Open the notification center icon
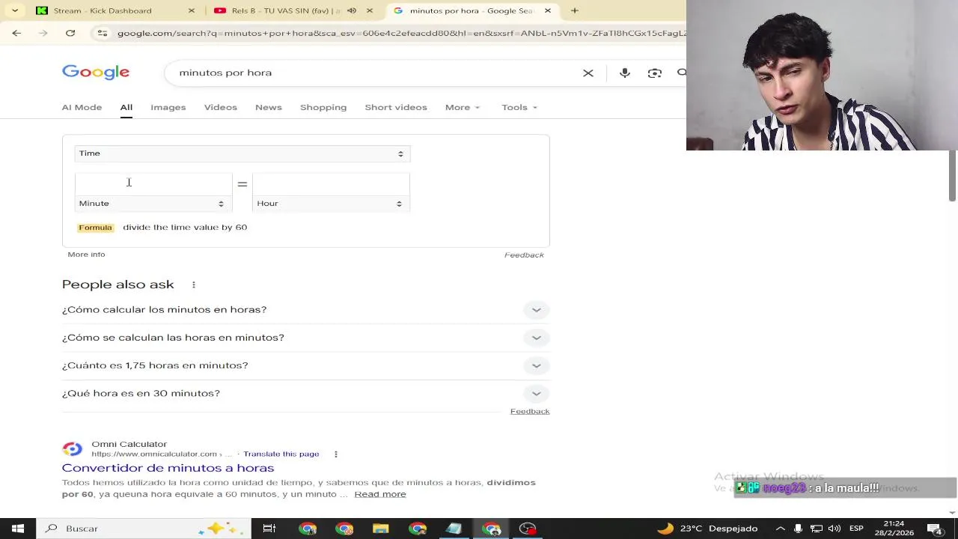 936,529
